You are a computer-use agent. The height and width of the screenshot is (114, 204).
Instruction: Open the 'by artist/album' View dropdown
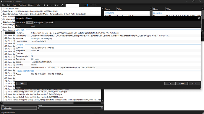point(19,108)
